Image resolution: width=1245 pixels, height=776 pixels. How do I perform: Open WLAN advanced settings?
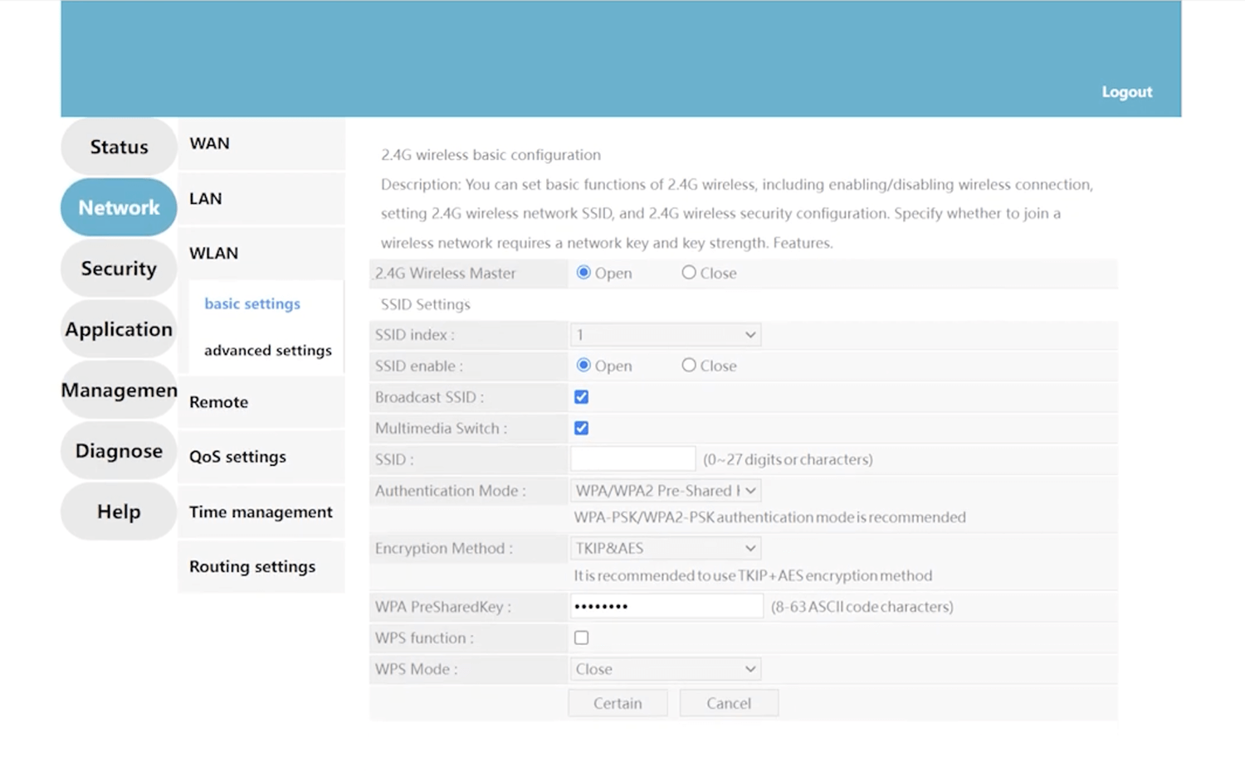[x=267, y=351]
